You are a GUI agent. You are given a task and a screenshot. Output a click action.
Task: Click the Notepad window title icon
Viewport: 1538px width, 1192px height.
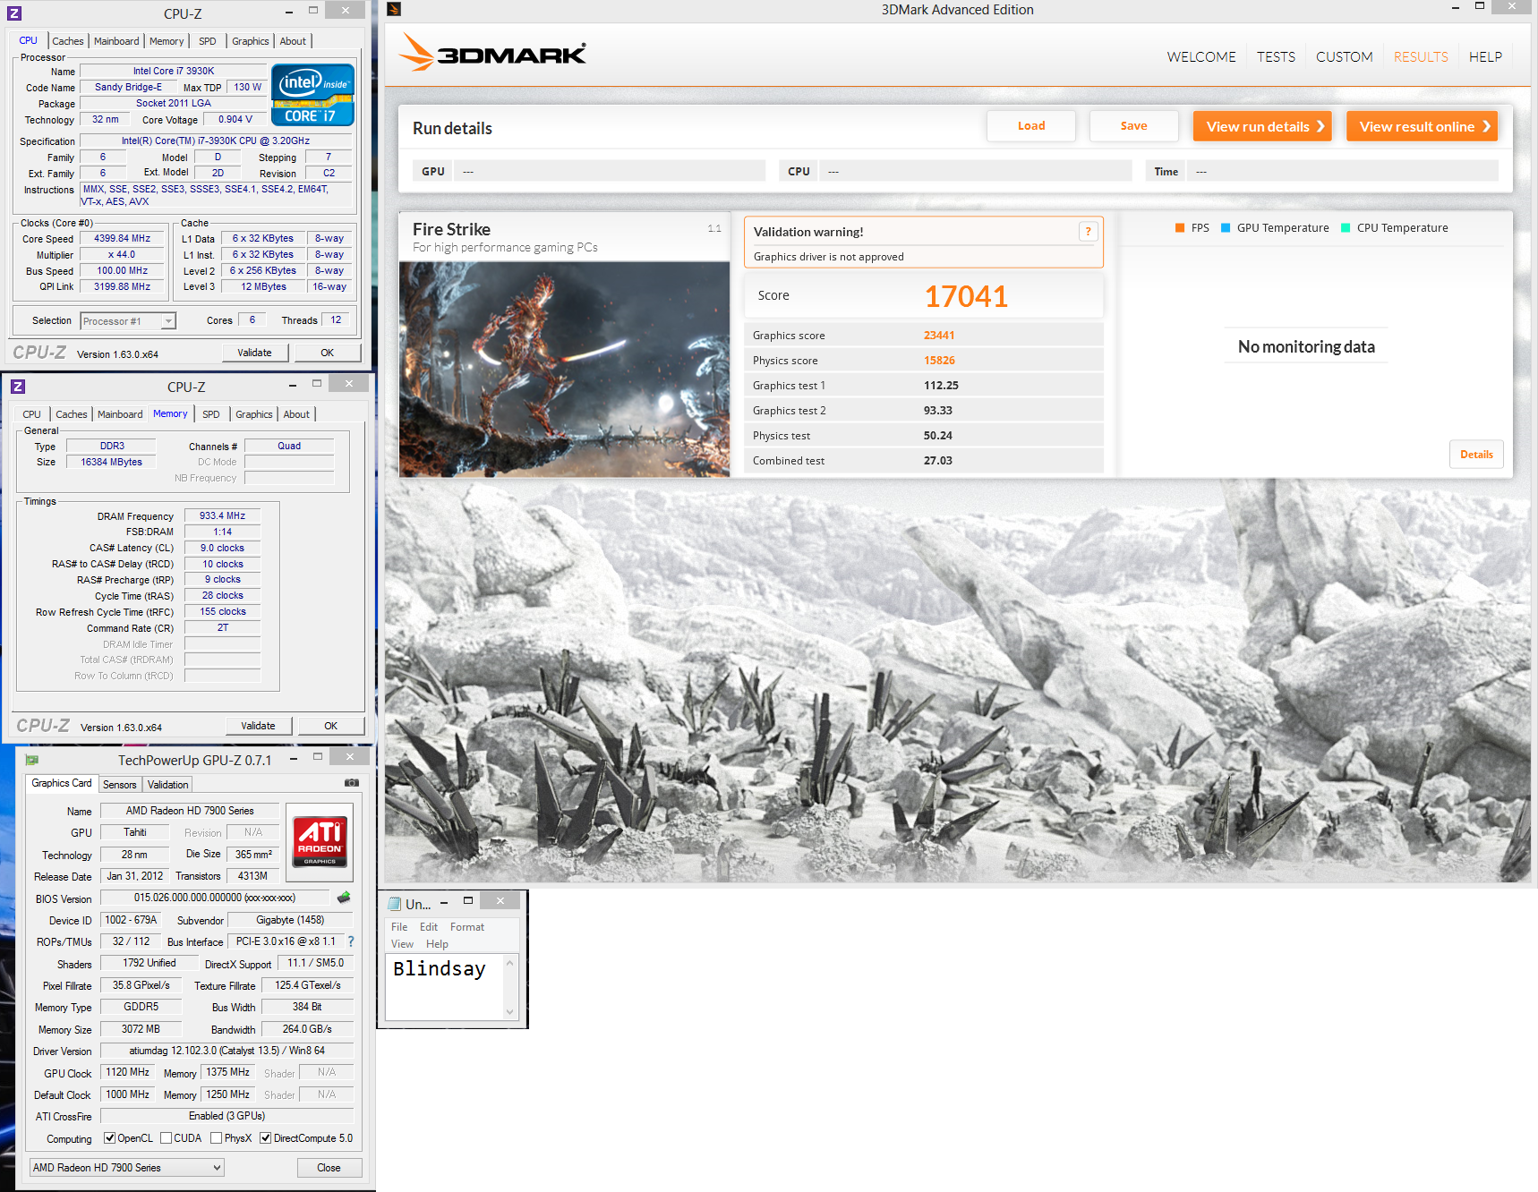395,903
